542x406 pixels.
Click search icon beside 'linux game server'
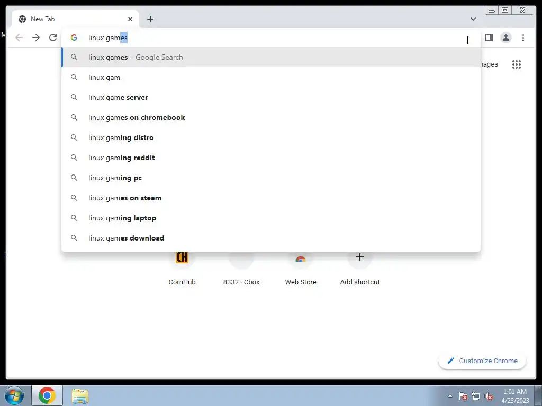pos(74,97)
